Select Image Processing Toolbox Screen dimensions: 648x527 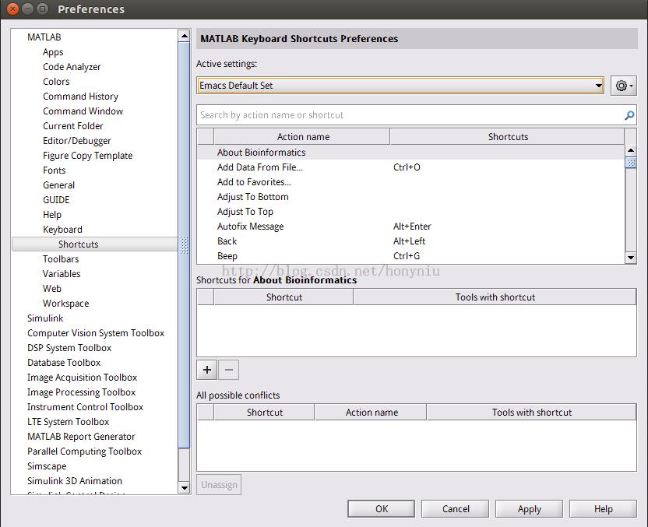(x=82, y=392)
